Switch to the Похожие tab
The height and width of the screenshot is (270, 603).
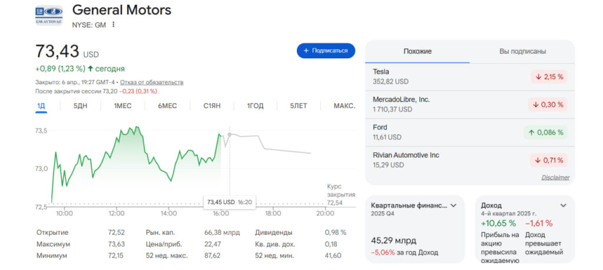click(x=418, y=52)
